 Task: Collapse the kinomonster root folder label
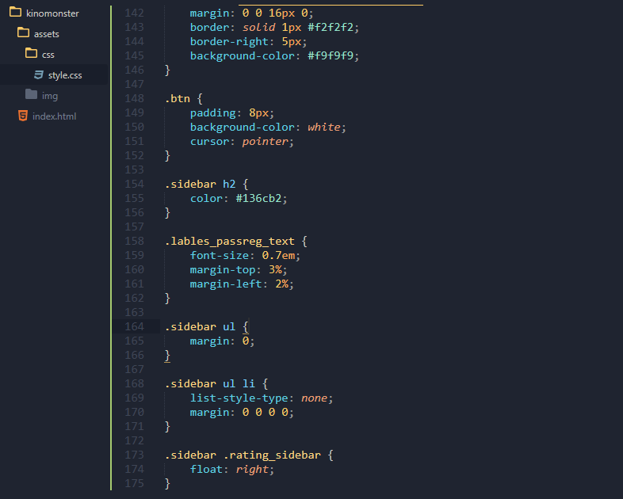point(52,13)
